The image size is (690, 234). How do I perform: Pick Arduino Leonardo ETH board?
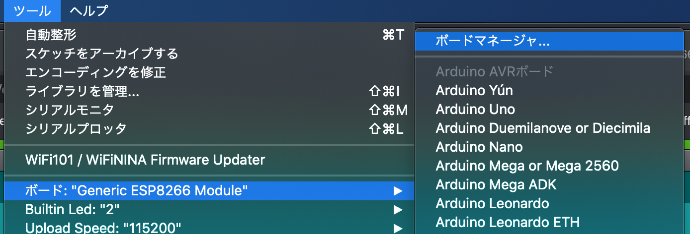tap(508, 223)
